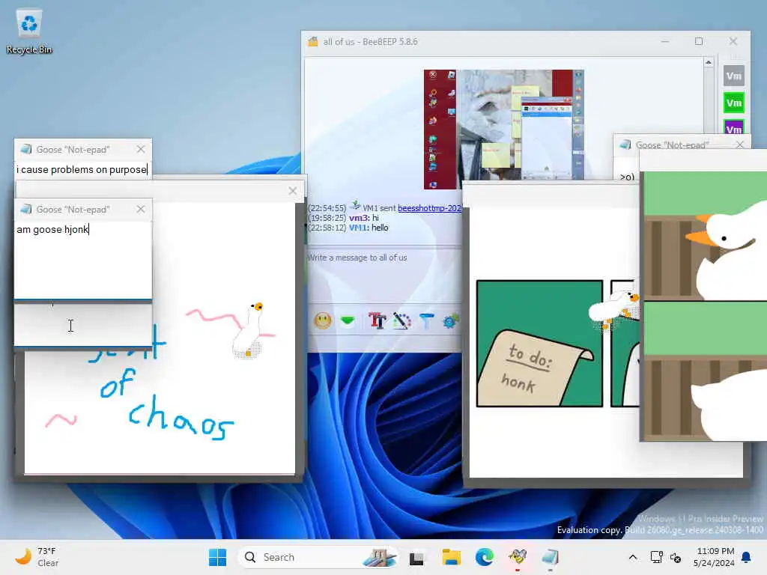767x575 pixels.
Task: Open the Windows Start menu
Action: coord(218,557)
